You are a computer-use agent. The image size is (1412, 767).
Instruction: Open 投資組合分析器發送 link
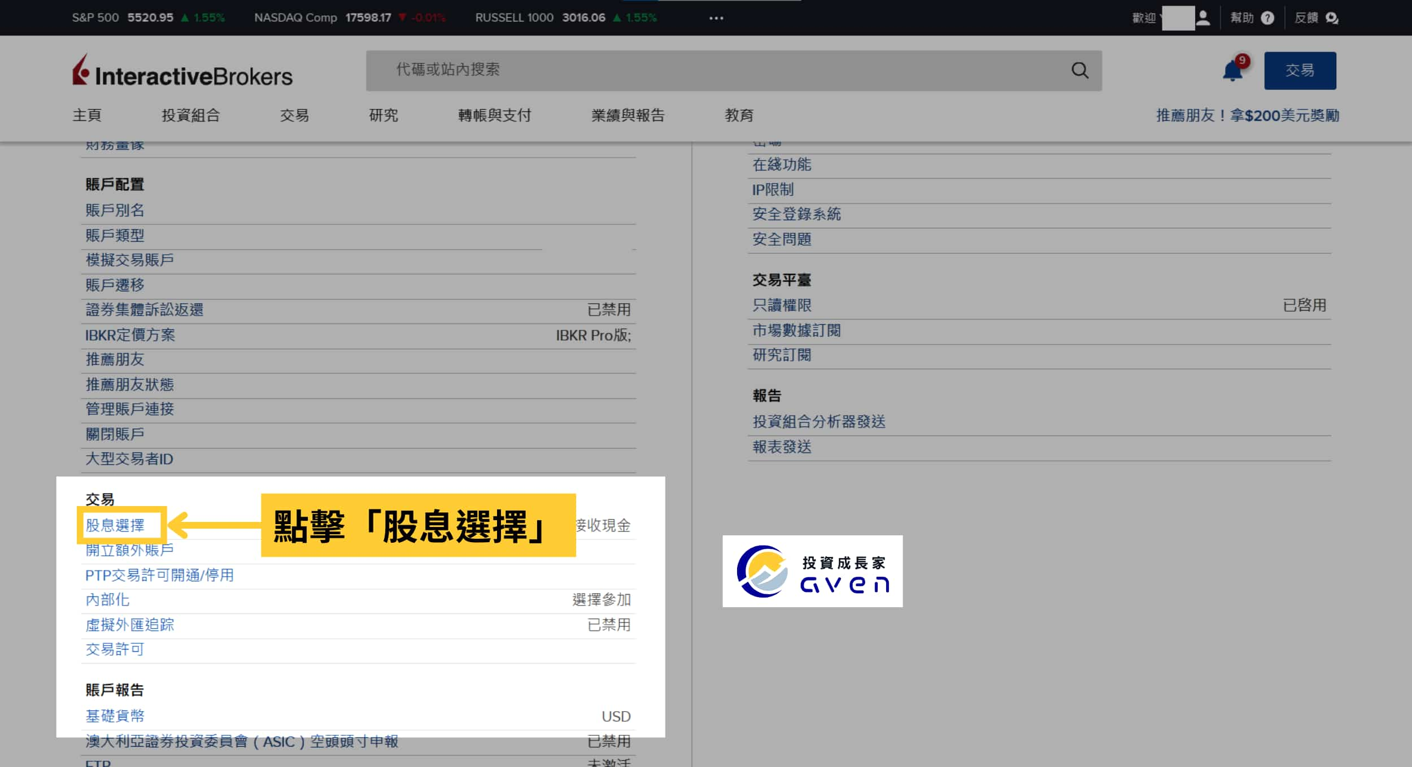(x=819, y=421)
